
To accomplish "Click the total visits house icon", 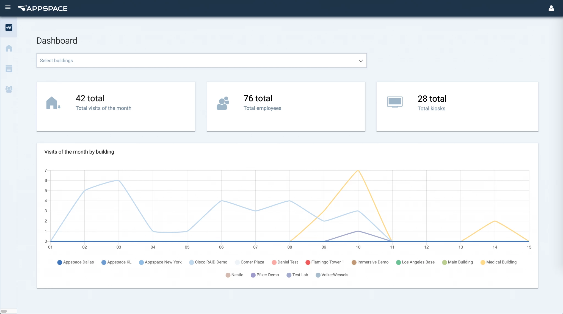I will coord(53,103).
